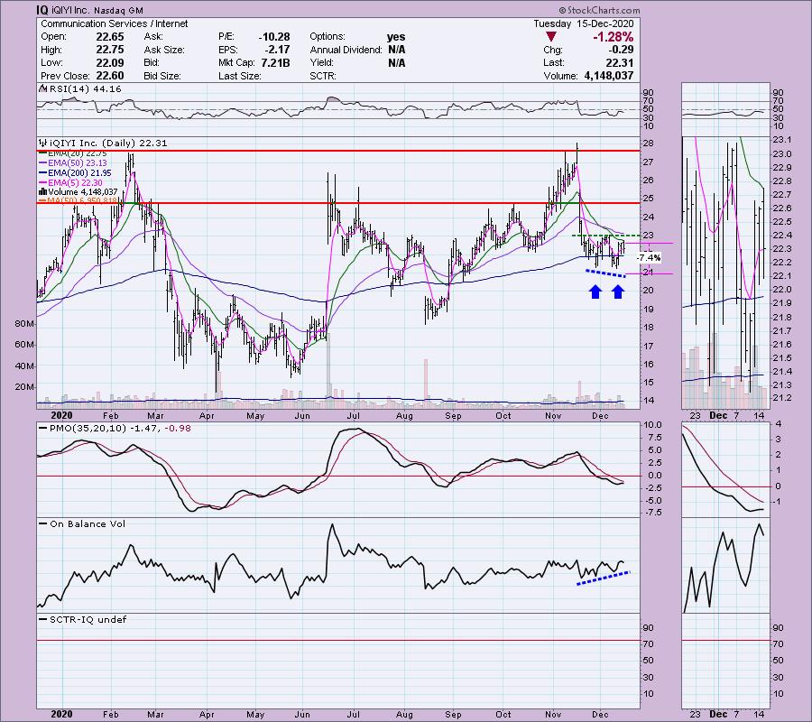Click the 20M volume axis label
Screen dimensions: 812x722
pyautogui.click(x=25, y=387)
